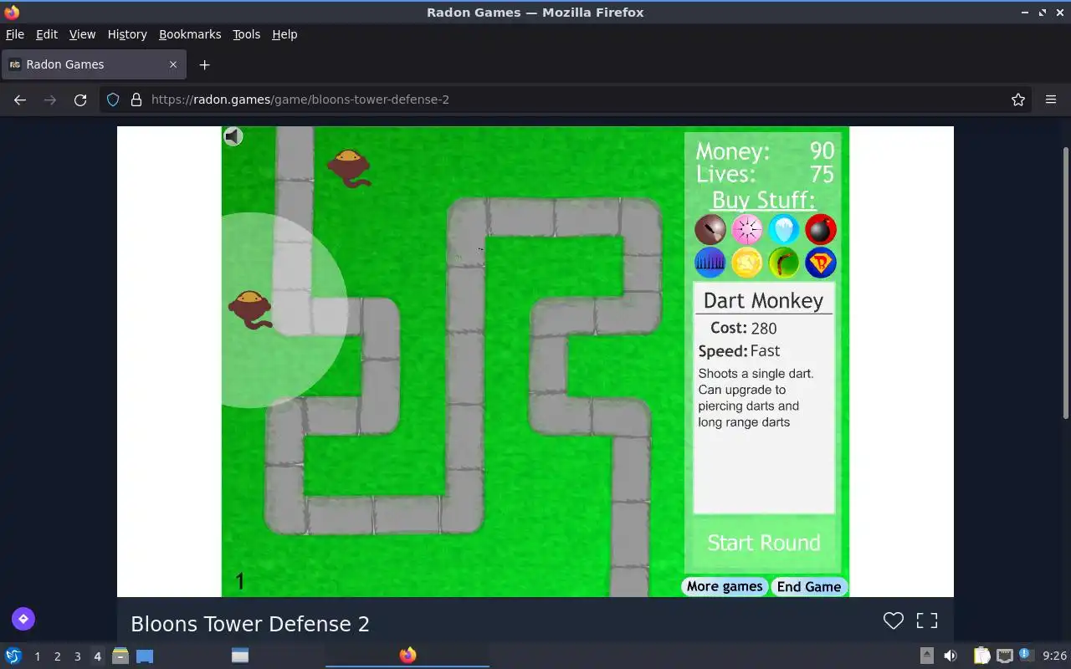1071x669 pixels.
Task: Close the Radon Games tab
Action: (x=173, y=64)
